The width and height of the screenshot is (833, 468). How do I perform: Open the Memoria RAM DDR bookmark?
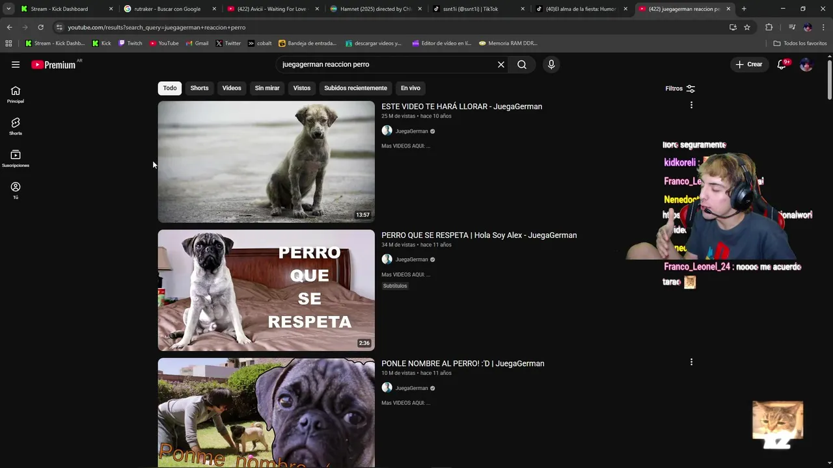508,44
